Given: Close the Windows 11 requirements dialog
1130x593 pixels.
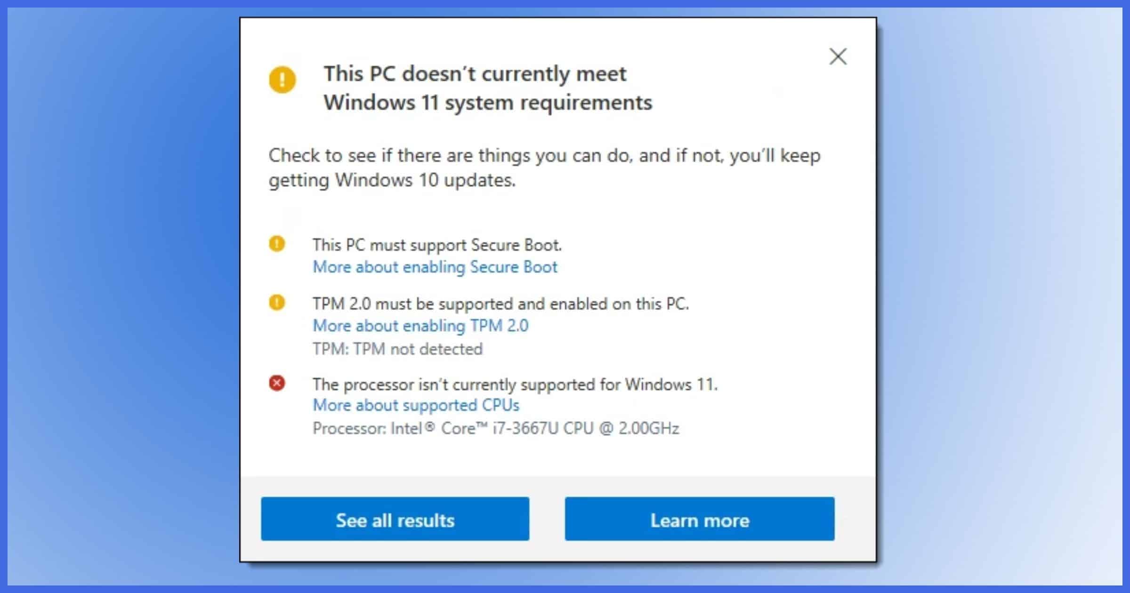Looking at the screenshot, I should click(838, 57).
